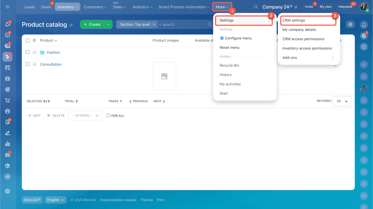Click the Invite button
The height and width of the screenshot is (209, 373).
pos(309,7)
